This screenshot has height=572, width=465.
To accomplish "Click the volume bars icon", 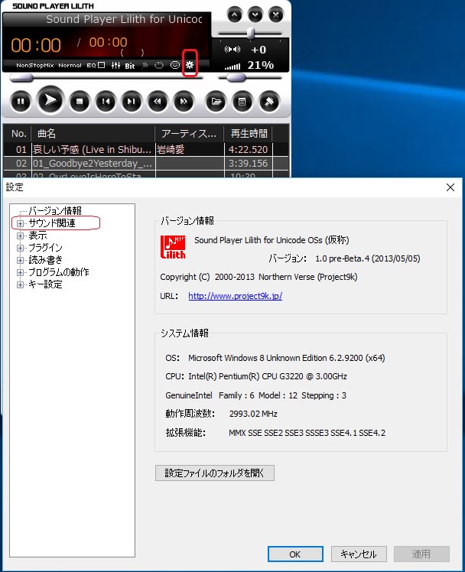I will 232,67.
